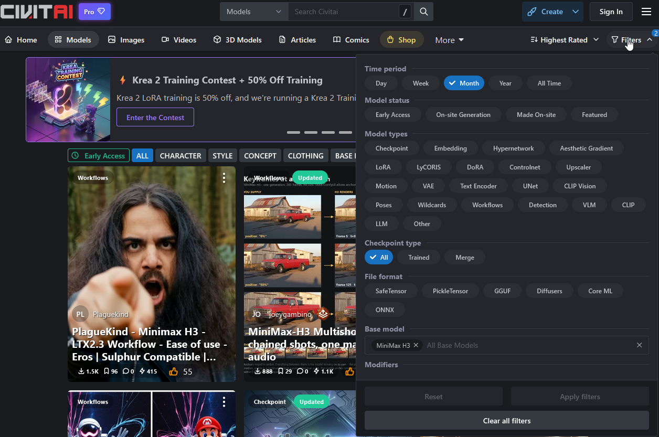
Task: Toggle the Controlnet model type
Action: [x=524, y=167]
